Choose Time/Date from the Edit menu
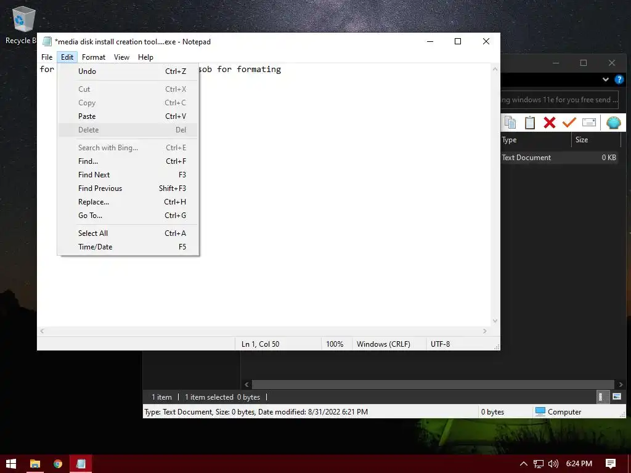631x473 pixels. tap(128, 247)
